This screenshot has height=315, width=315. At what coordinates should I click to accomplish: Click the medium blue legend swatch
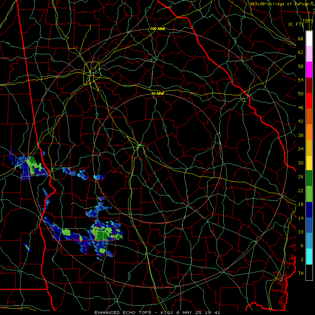[309, 225]
